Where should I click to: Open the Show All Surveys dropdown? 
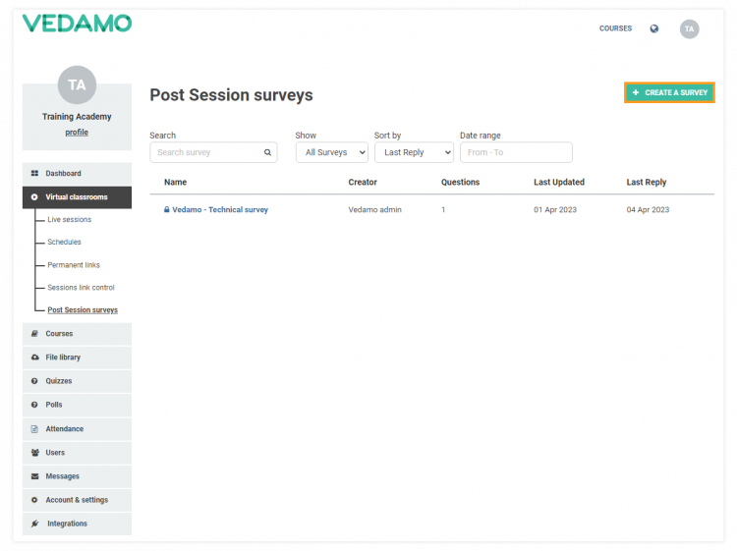tap(331, 152)
